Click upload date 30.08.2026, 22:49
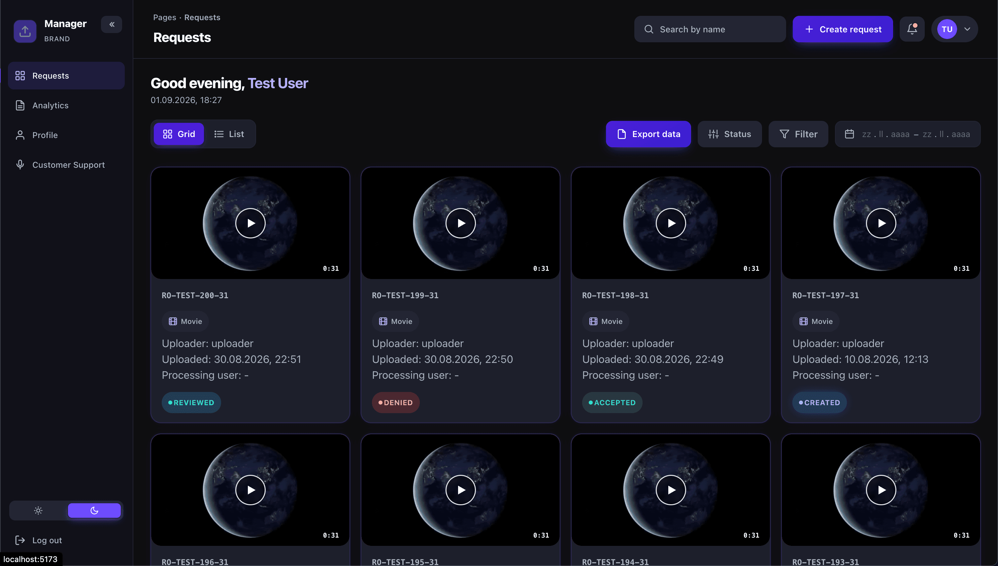Screen dimensions: 998x566 679,359
